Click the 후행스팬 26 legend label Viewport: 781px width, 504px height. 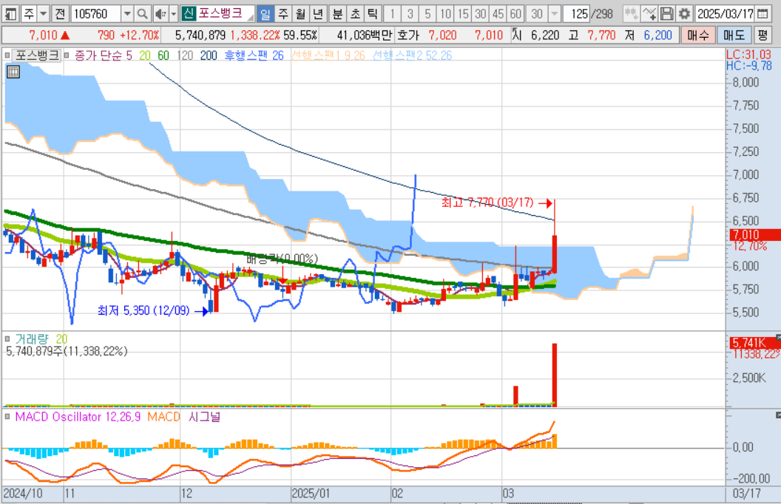254,55
